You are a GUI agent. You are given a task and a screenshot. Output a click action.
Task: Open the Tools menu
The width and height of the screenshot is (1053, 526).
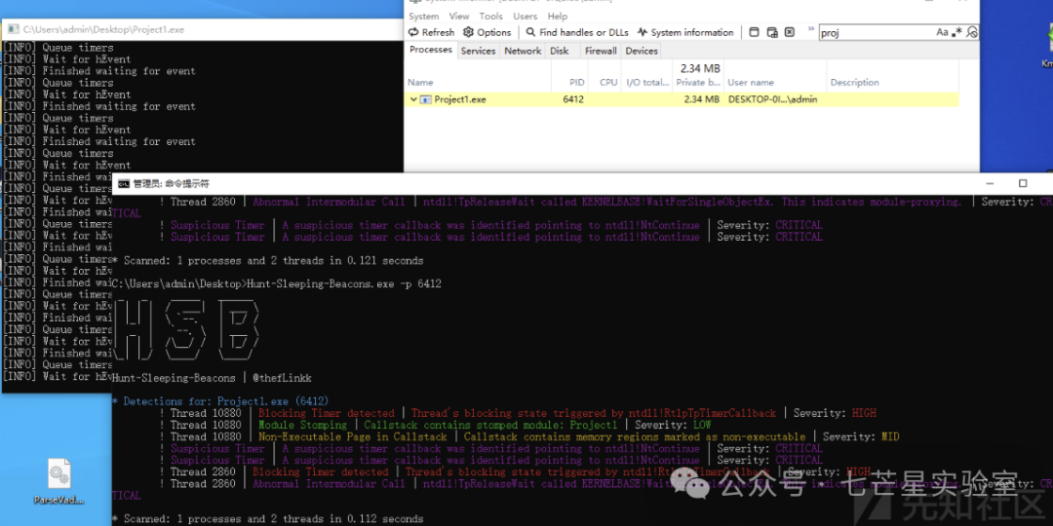click(490, 17)
